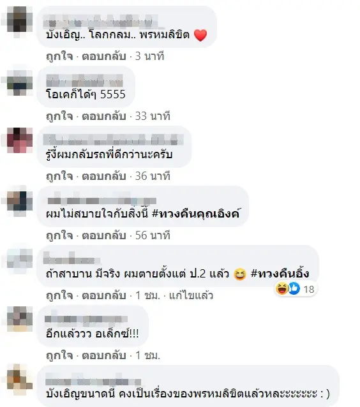Screen dimensions: 360x407
Task: Click the '56 นาที' comment timestamp
Action: (153, 235)
